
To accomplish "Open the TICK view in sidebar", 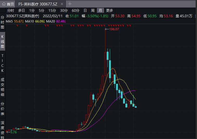I will click(x=3, y=63).
